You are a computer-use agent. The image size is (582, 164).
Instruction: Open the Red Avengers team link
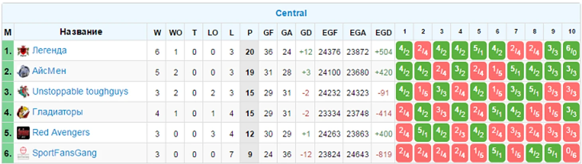click(x=61, y=132)
